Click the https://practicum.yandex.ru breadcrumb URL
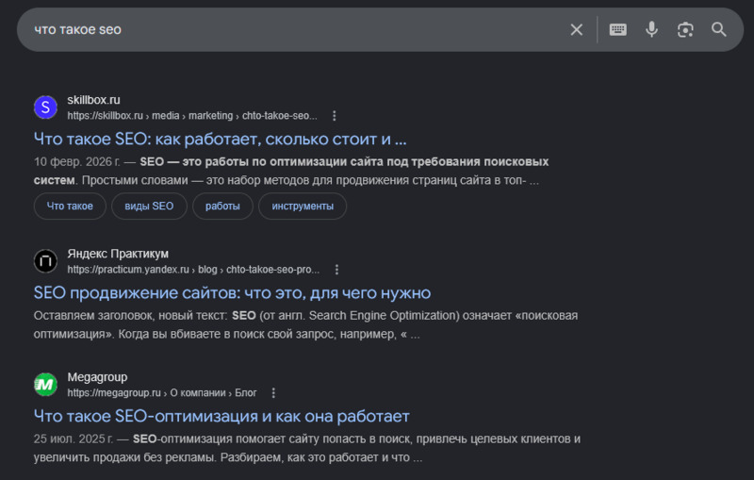Screen dimensions: 754x480 pyautogui.click(x=193, y=270)
